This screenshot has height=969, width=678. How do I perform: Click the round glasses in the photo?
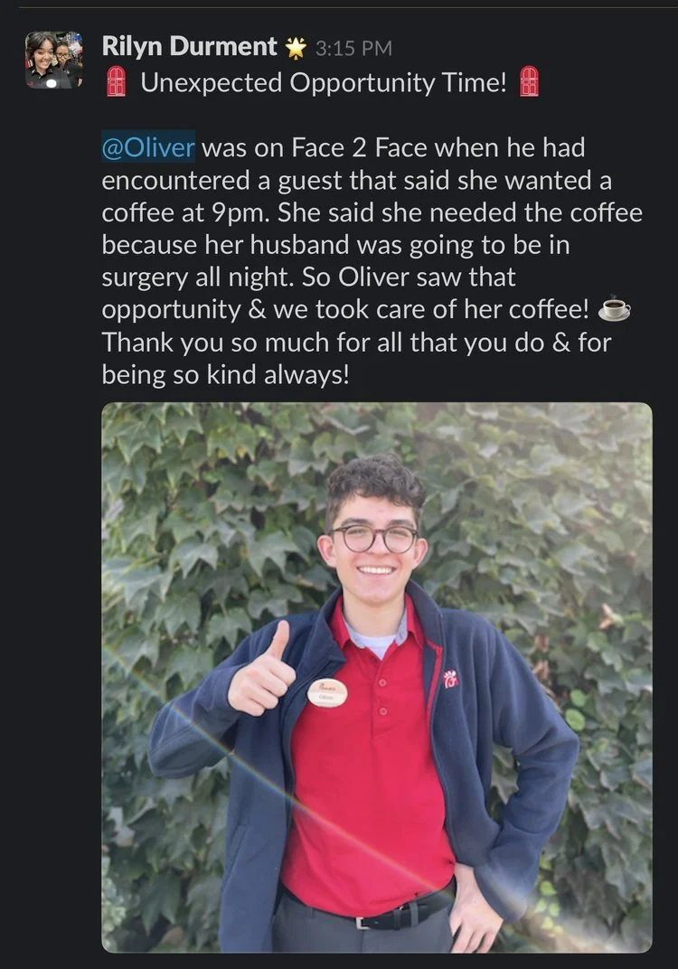[x=374, y=538]
